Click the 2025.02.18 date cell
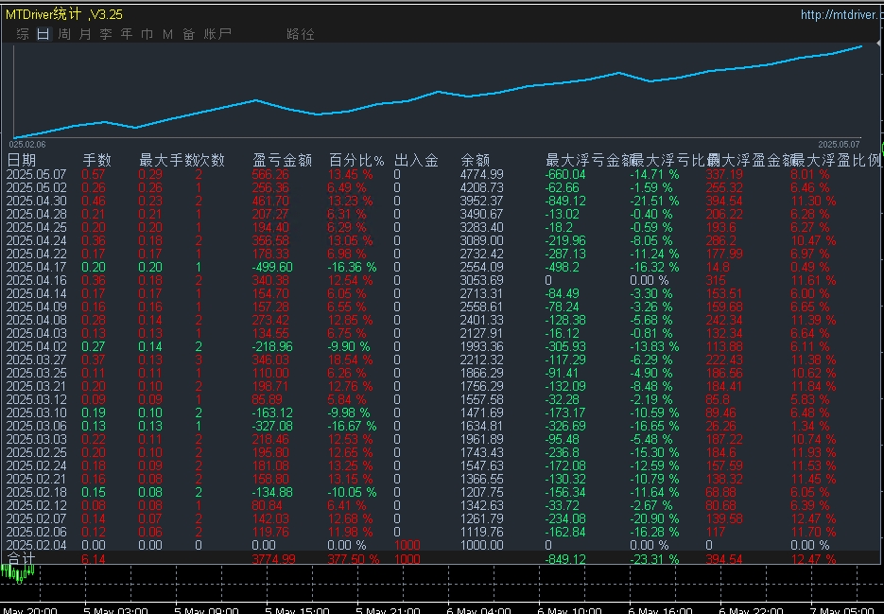The width and height of the screenshot is (884, 614). click(36, 492)
